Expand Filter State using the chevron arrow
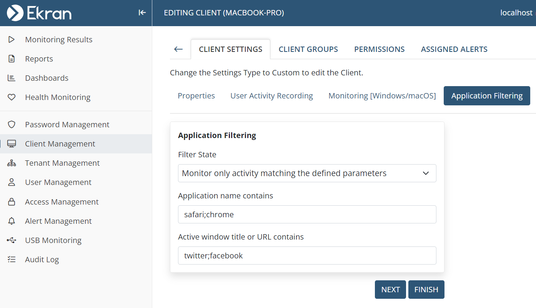The height and width of the screenshot is (308, 536). [426, 173]
